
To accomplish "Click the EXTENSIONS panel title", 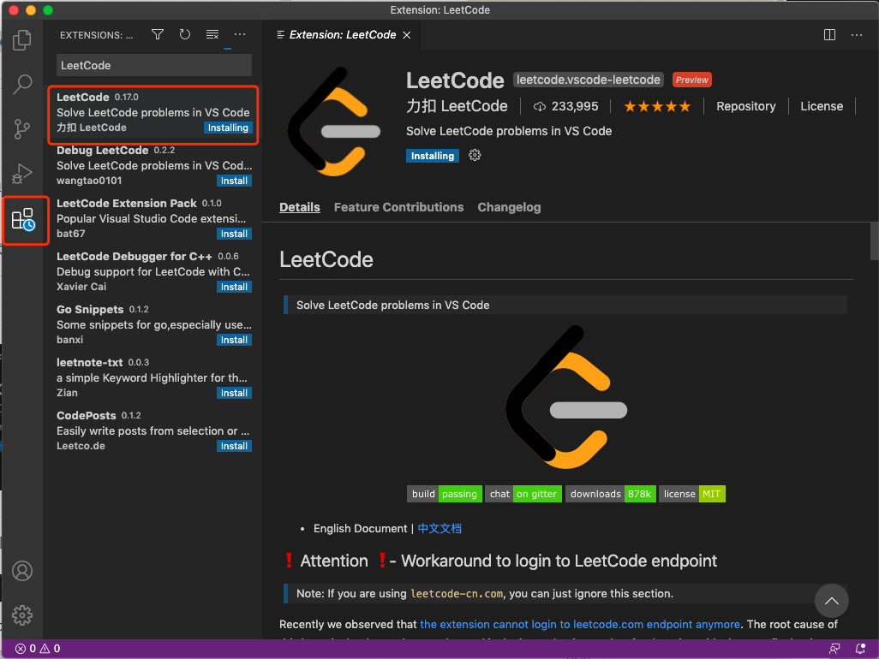I will click(97, 35).
